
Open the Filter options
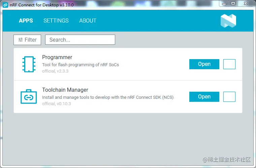point(27,40)
